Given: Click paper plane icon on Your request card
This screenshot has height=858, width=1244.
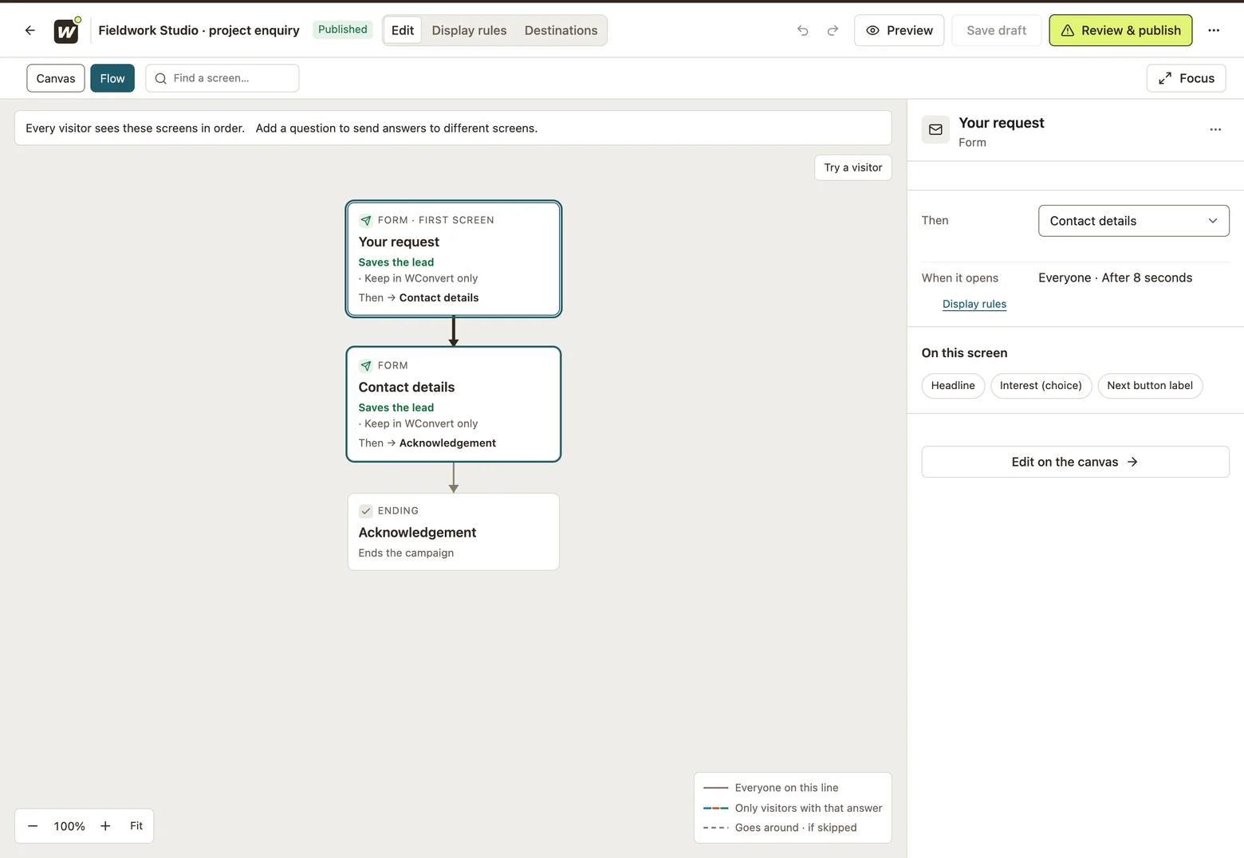Looking at the screenshot, I should [x=366, y=220].
